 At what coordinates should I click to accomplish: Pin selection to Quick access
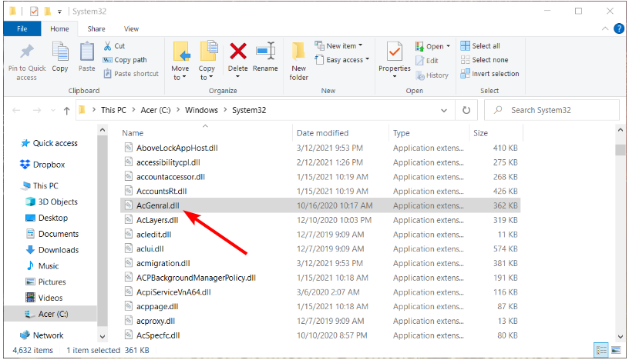(x=27, y=62)
